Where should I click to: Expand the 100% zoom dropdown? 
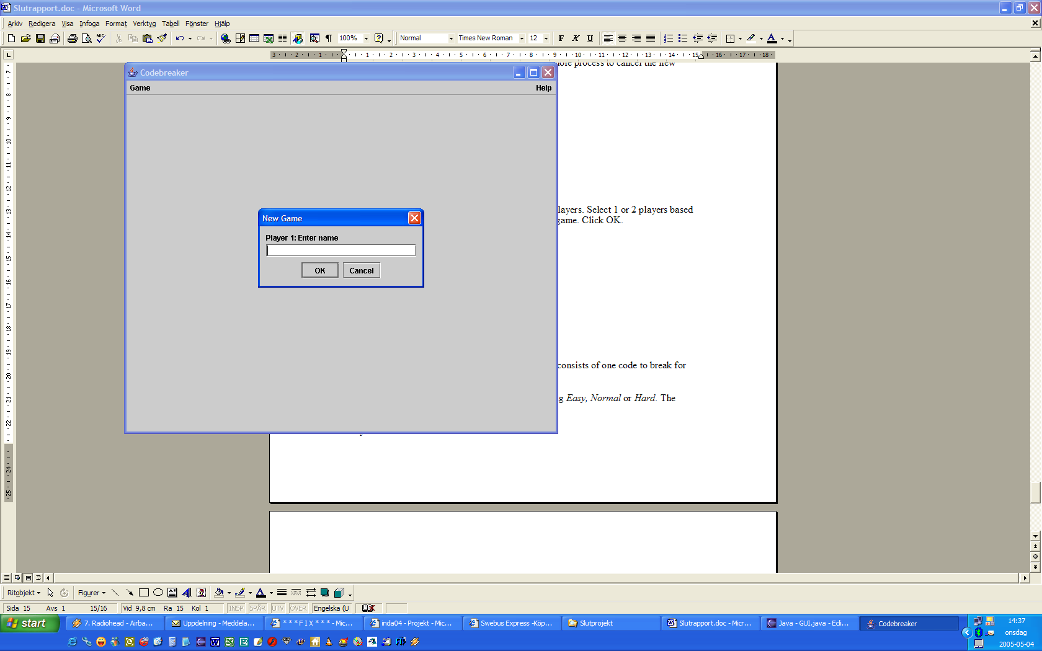(x=366, y=38)
